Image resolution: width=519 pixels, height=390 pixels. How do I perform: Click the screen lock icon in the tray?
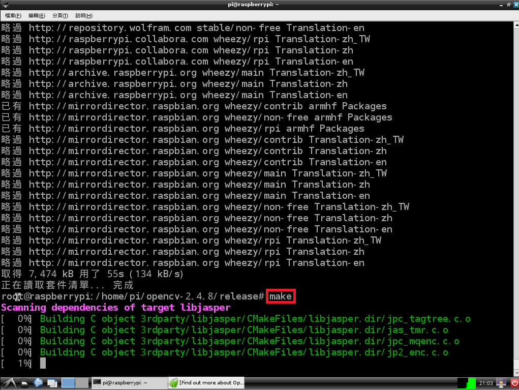(501, 383)
